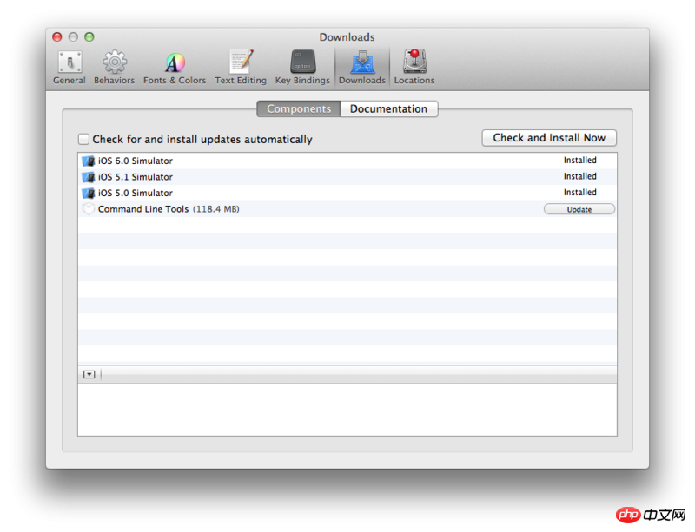
Task: Switch to the Components tab
Action: pyautogui.click(x=299, y=109)
